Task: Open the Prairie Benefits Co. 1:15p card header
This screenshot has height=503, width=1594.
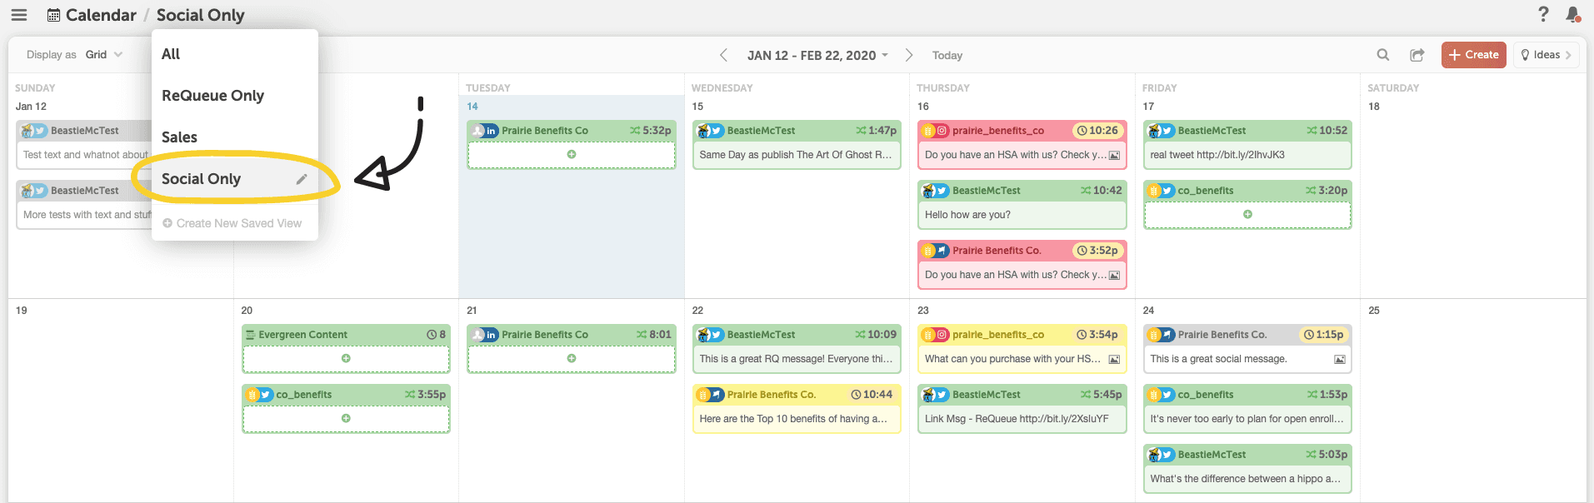Action: point(1247,335)
